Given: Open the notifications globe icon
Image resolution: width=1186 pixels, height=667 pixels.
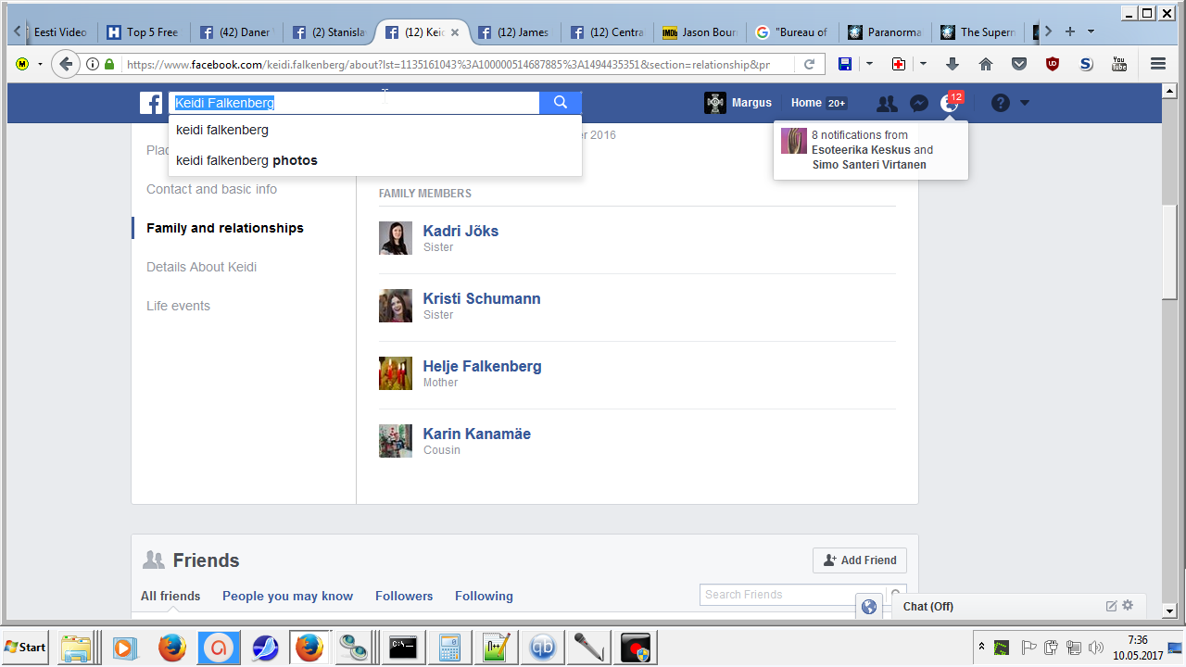Looking at the screenshot, I should pos(950,104).
